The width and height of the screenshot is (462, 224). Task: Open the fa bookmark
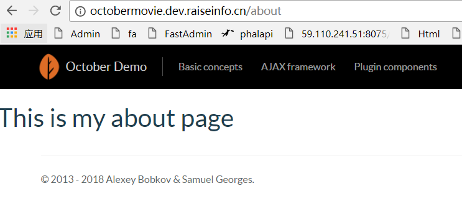(x=124, y=34)
